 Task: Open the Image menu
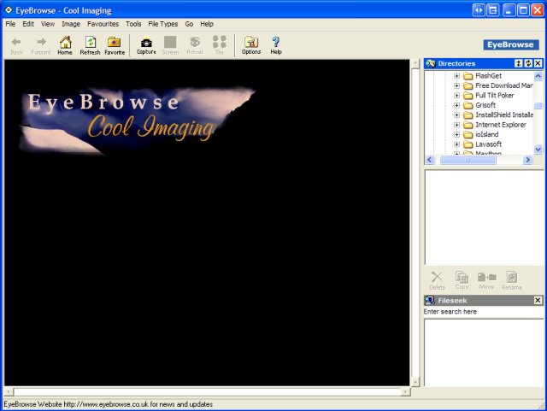[71, 24]
